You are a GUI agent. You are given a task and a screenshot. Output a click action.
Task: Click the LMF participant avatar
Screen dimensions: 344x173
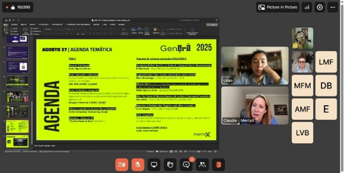[326, 62]
